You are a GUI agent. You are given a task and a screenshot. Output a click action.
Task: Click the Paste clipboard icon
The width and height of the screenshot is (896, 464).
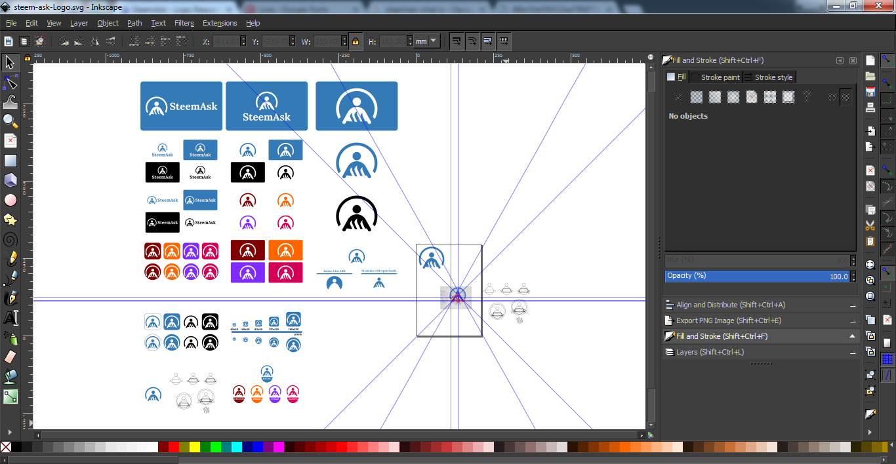point(870,241)
